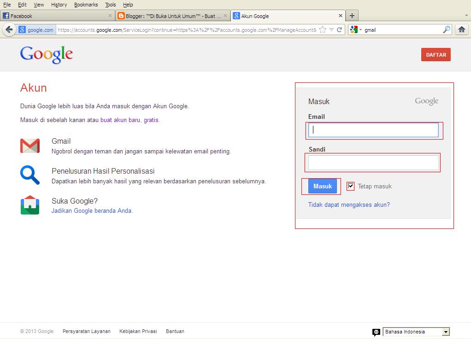Click the Google logo at top left

click(x=47, y=55)
